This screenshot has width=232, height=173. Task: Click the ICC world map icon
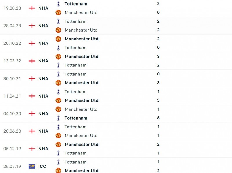pos(32,166)
